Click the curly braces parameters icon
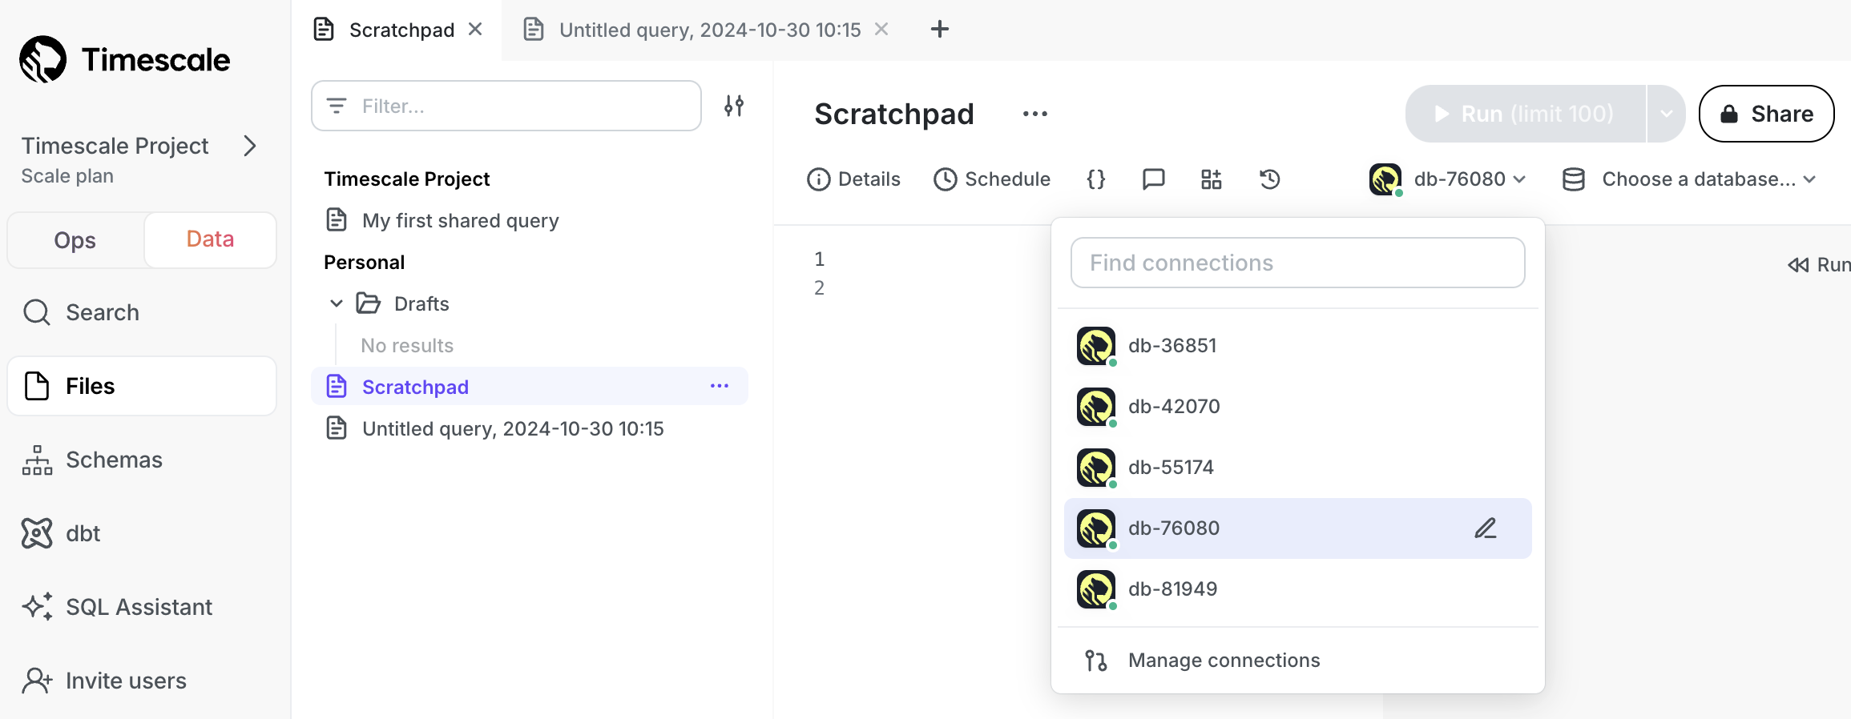Screen dimensions: 1851x719 [x=1095, y=179]
